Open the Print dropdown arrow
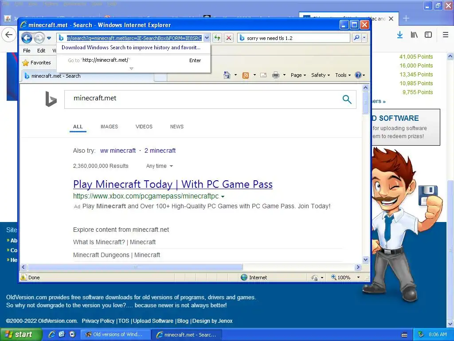Screen dimensions: 454x341 pos(284,75)
